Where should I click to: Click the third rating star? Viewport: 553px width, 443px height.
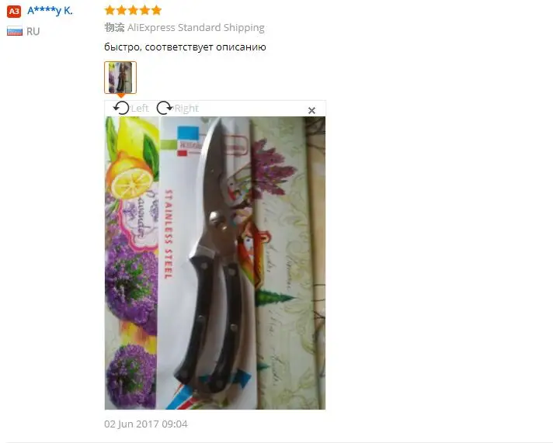tap(134, 10)
